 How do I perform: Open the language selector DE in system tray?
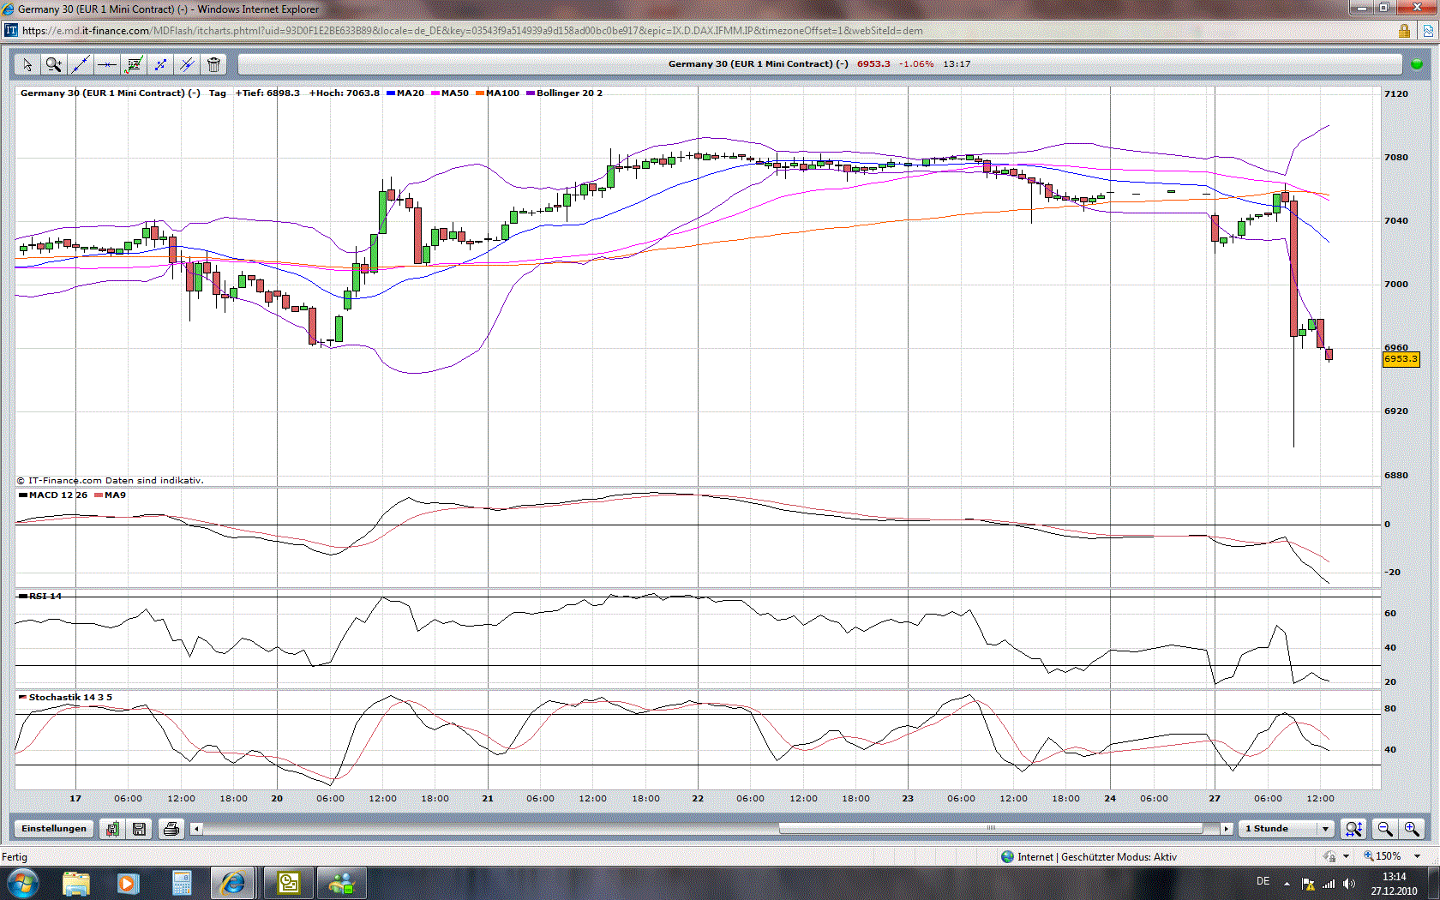1263,881
